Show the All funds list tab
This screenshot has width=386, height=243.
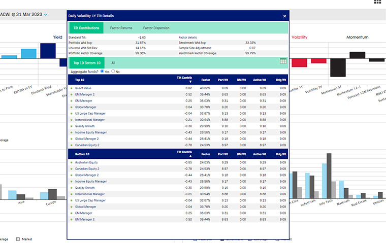coord(113,63)
